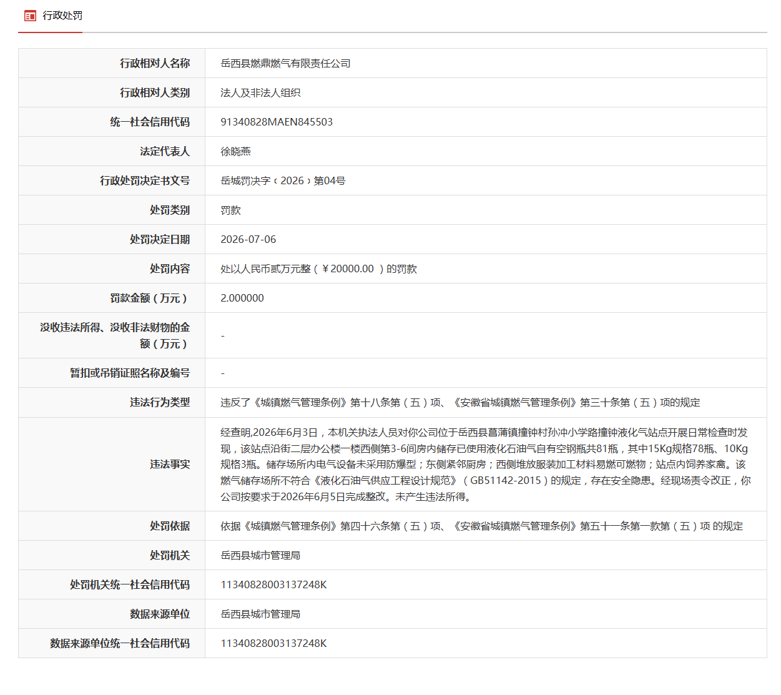Screen dimensions: 781x695
Task: Select 岳西县城市管理局 in the 处罚机关 row
Action: pyautogui.click(x=260, y=556)
